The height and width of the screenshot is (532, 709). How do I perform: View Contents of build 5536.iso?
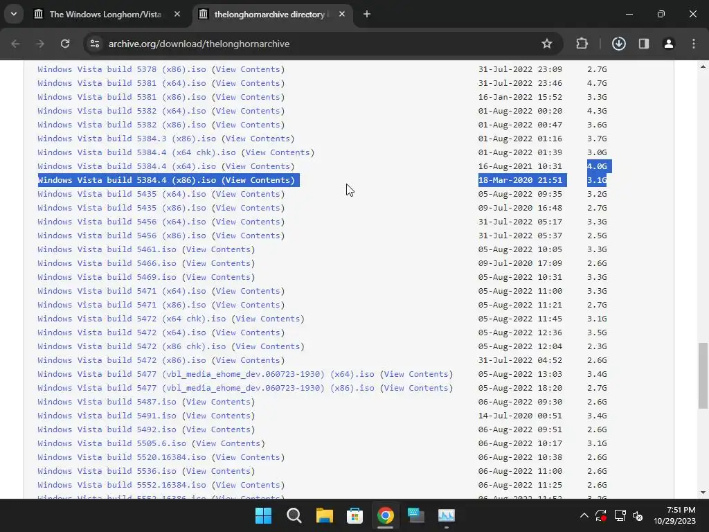click(x=218, y=471)
